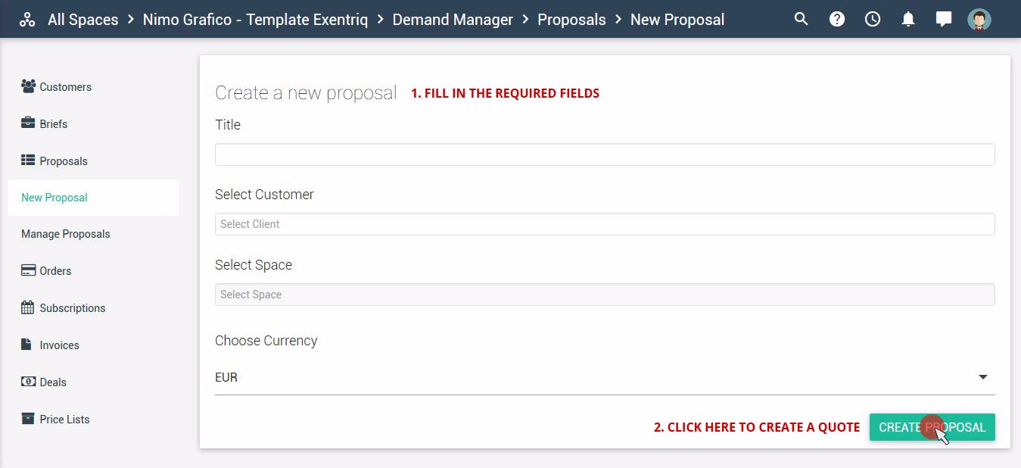Open the Select Client dropdown field
This screenshot has width=1021, height=468.
click(x=605, y=224)
